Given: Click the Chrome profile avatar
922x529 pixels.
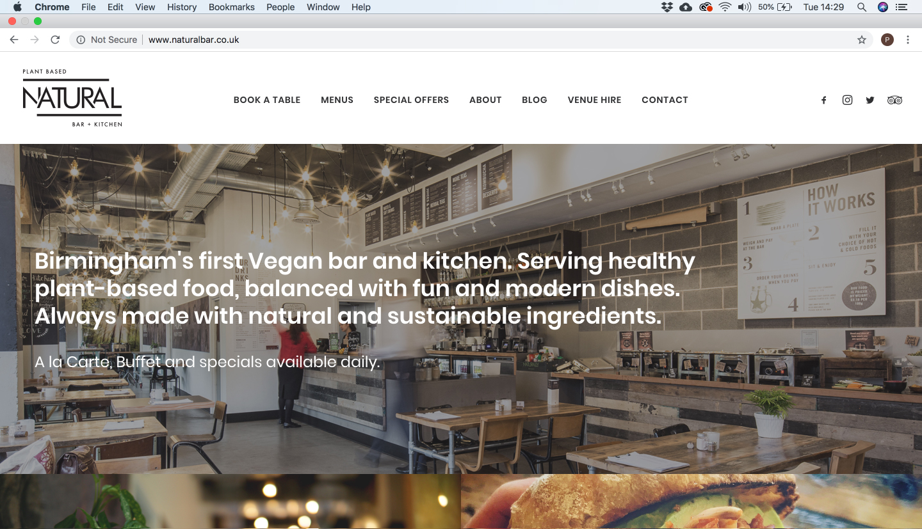Looking at the screenshot, I should tap(887, 40).
